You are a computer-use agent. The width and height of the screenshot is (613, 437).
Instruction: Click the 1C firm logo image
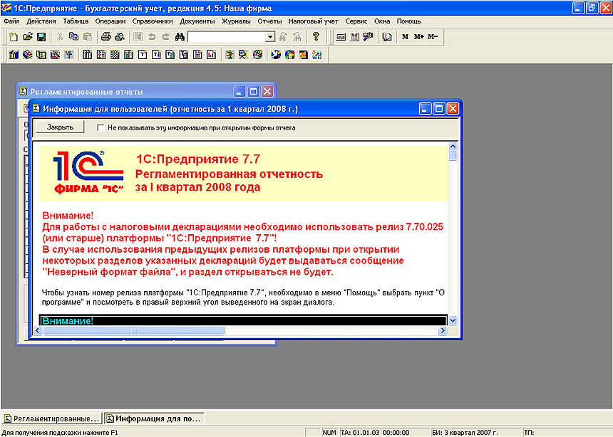click(88, 173)
